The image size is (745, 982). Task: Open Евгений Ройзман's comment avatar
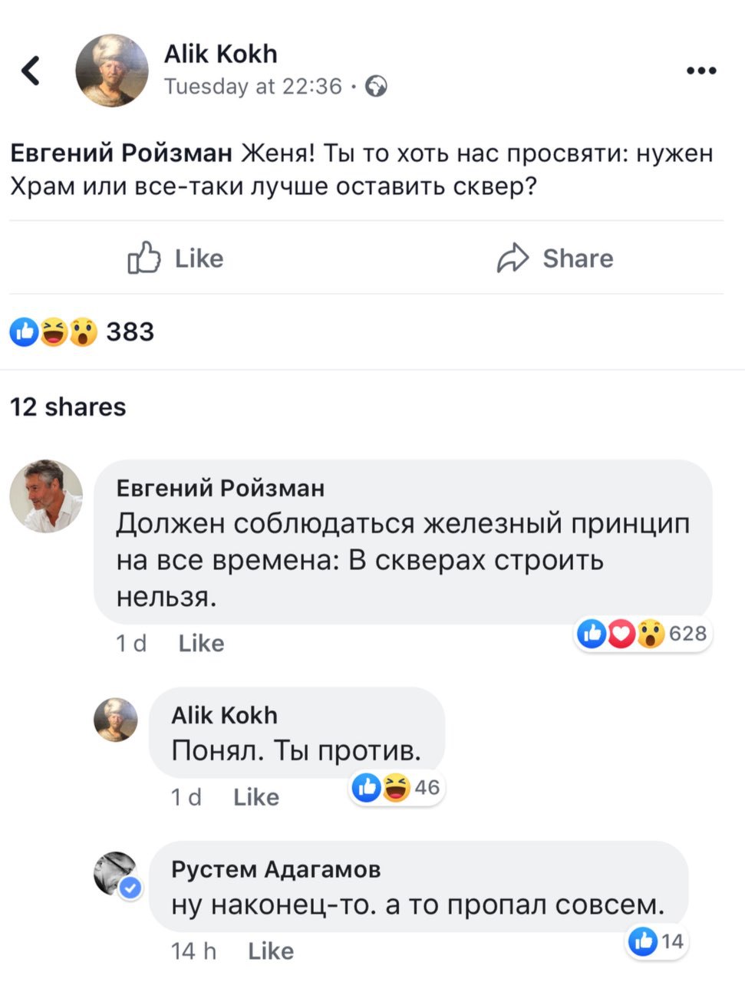[x=46, y=496]
